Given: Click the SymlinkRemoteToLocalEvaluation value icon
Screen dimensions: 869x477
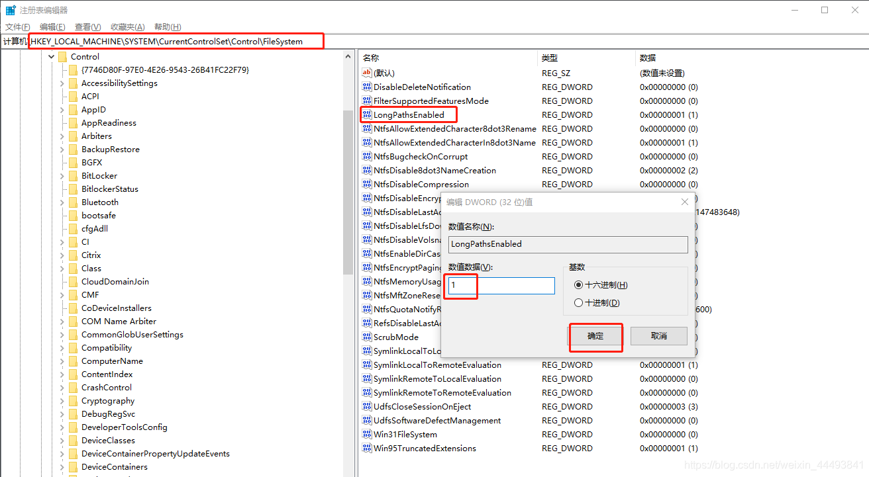Looking at the screenshot, I should (367, 378).
